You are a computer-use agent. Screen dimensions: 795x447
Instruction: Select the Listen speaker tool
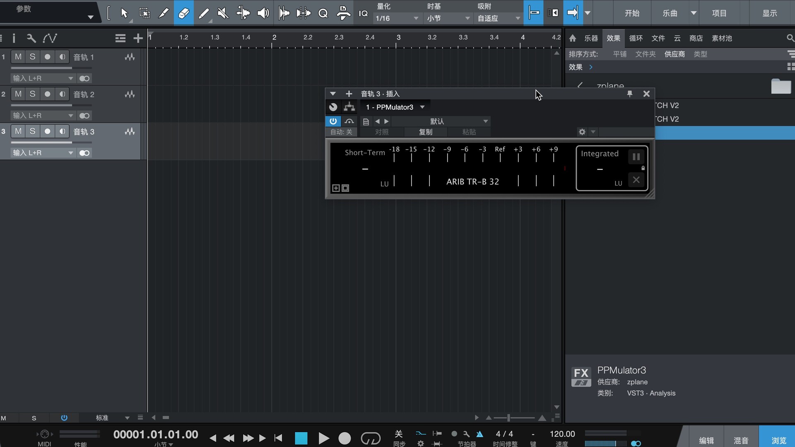(x=263, y=13)
